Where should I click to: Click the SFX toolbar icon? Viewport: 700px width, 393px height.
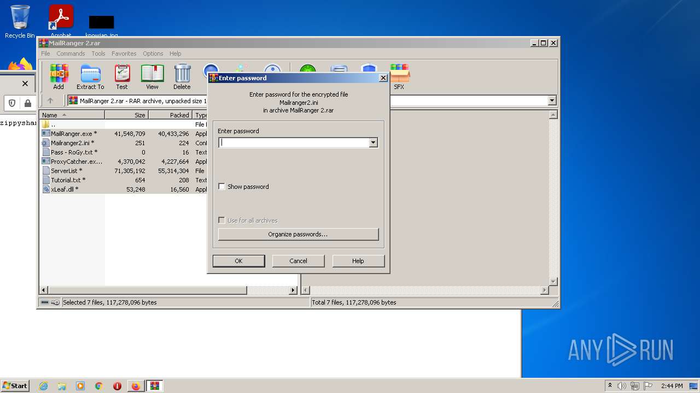click(399, 76)
